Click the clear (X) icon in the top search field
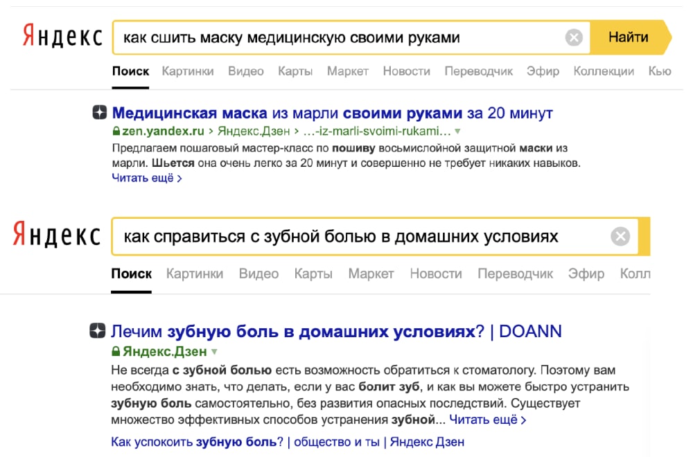The image size is (693, 457). (x=573, y=37)
